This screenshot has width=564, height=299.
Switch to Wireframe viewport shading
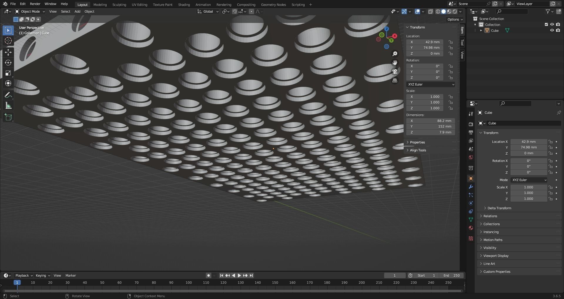pos(438,11)
